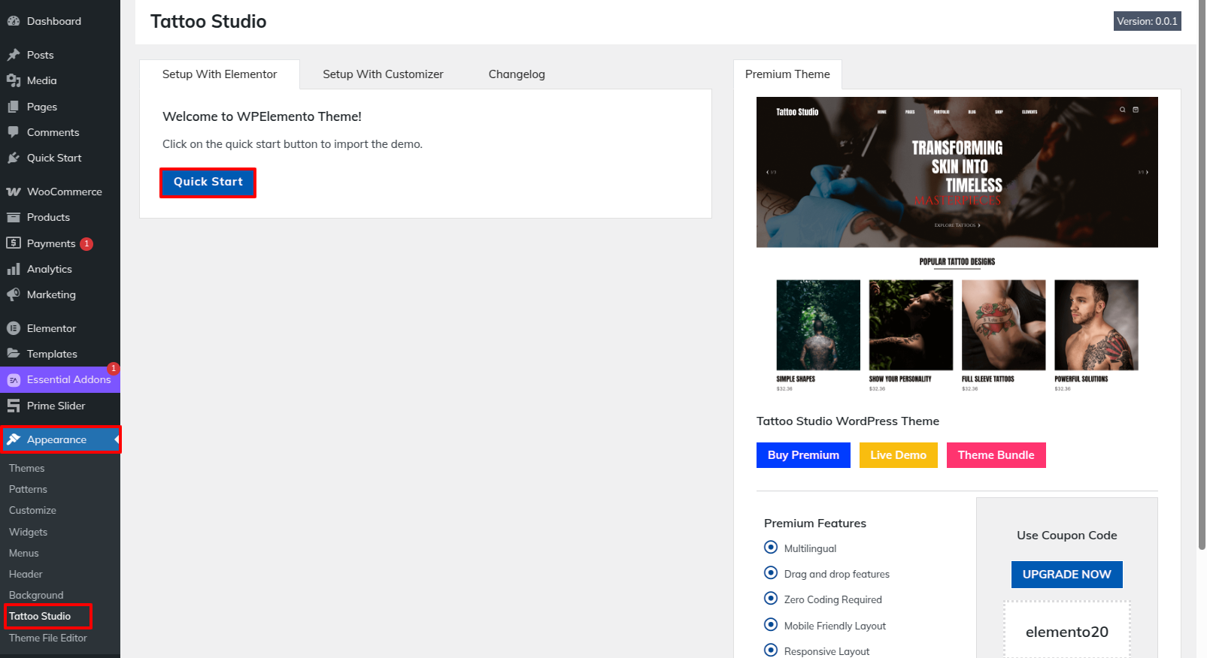Click the Payments dollar icon

[x=14, y=243]
